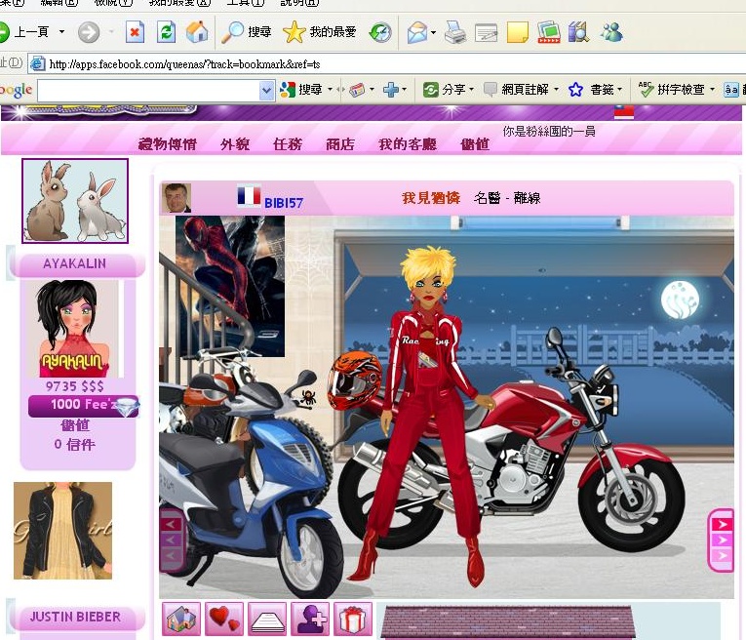Click the left arrows scene navigator

tap(172, 540)
